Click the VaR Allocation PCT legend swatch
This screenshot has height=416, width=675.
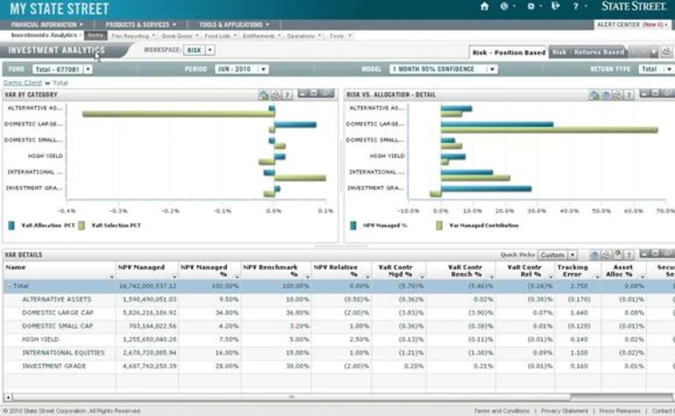coord(12,226)
